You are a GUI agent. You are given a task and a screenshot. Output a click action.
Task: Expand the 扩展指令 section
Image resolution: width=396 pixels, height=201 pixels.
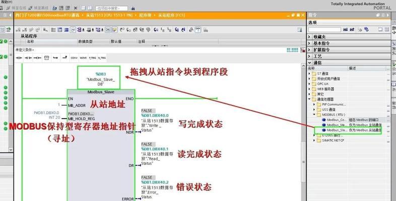tap(310, 50)
